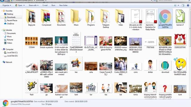The width and height of the screenshot is (191, 107).
Task: Select the Programs folder icon
Action: click(x=90, y=16)
